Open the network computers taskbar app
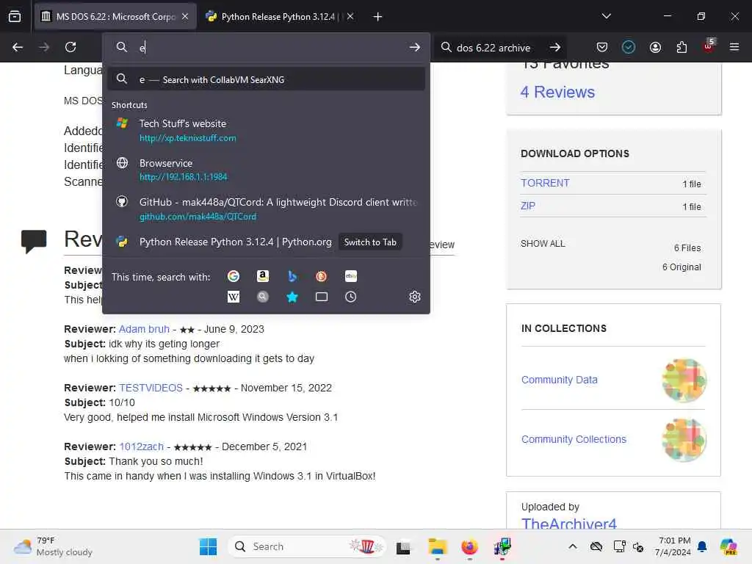Image resolution: width=752 pixels, height=564 pixels. click(502, 546)
